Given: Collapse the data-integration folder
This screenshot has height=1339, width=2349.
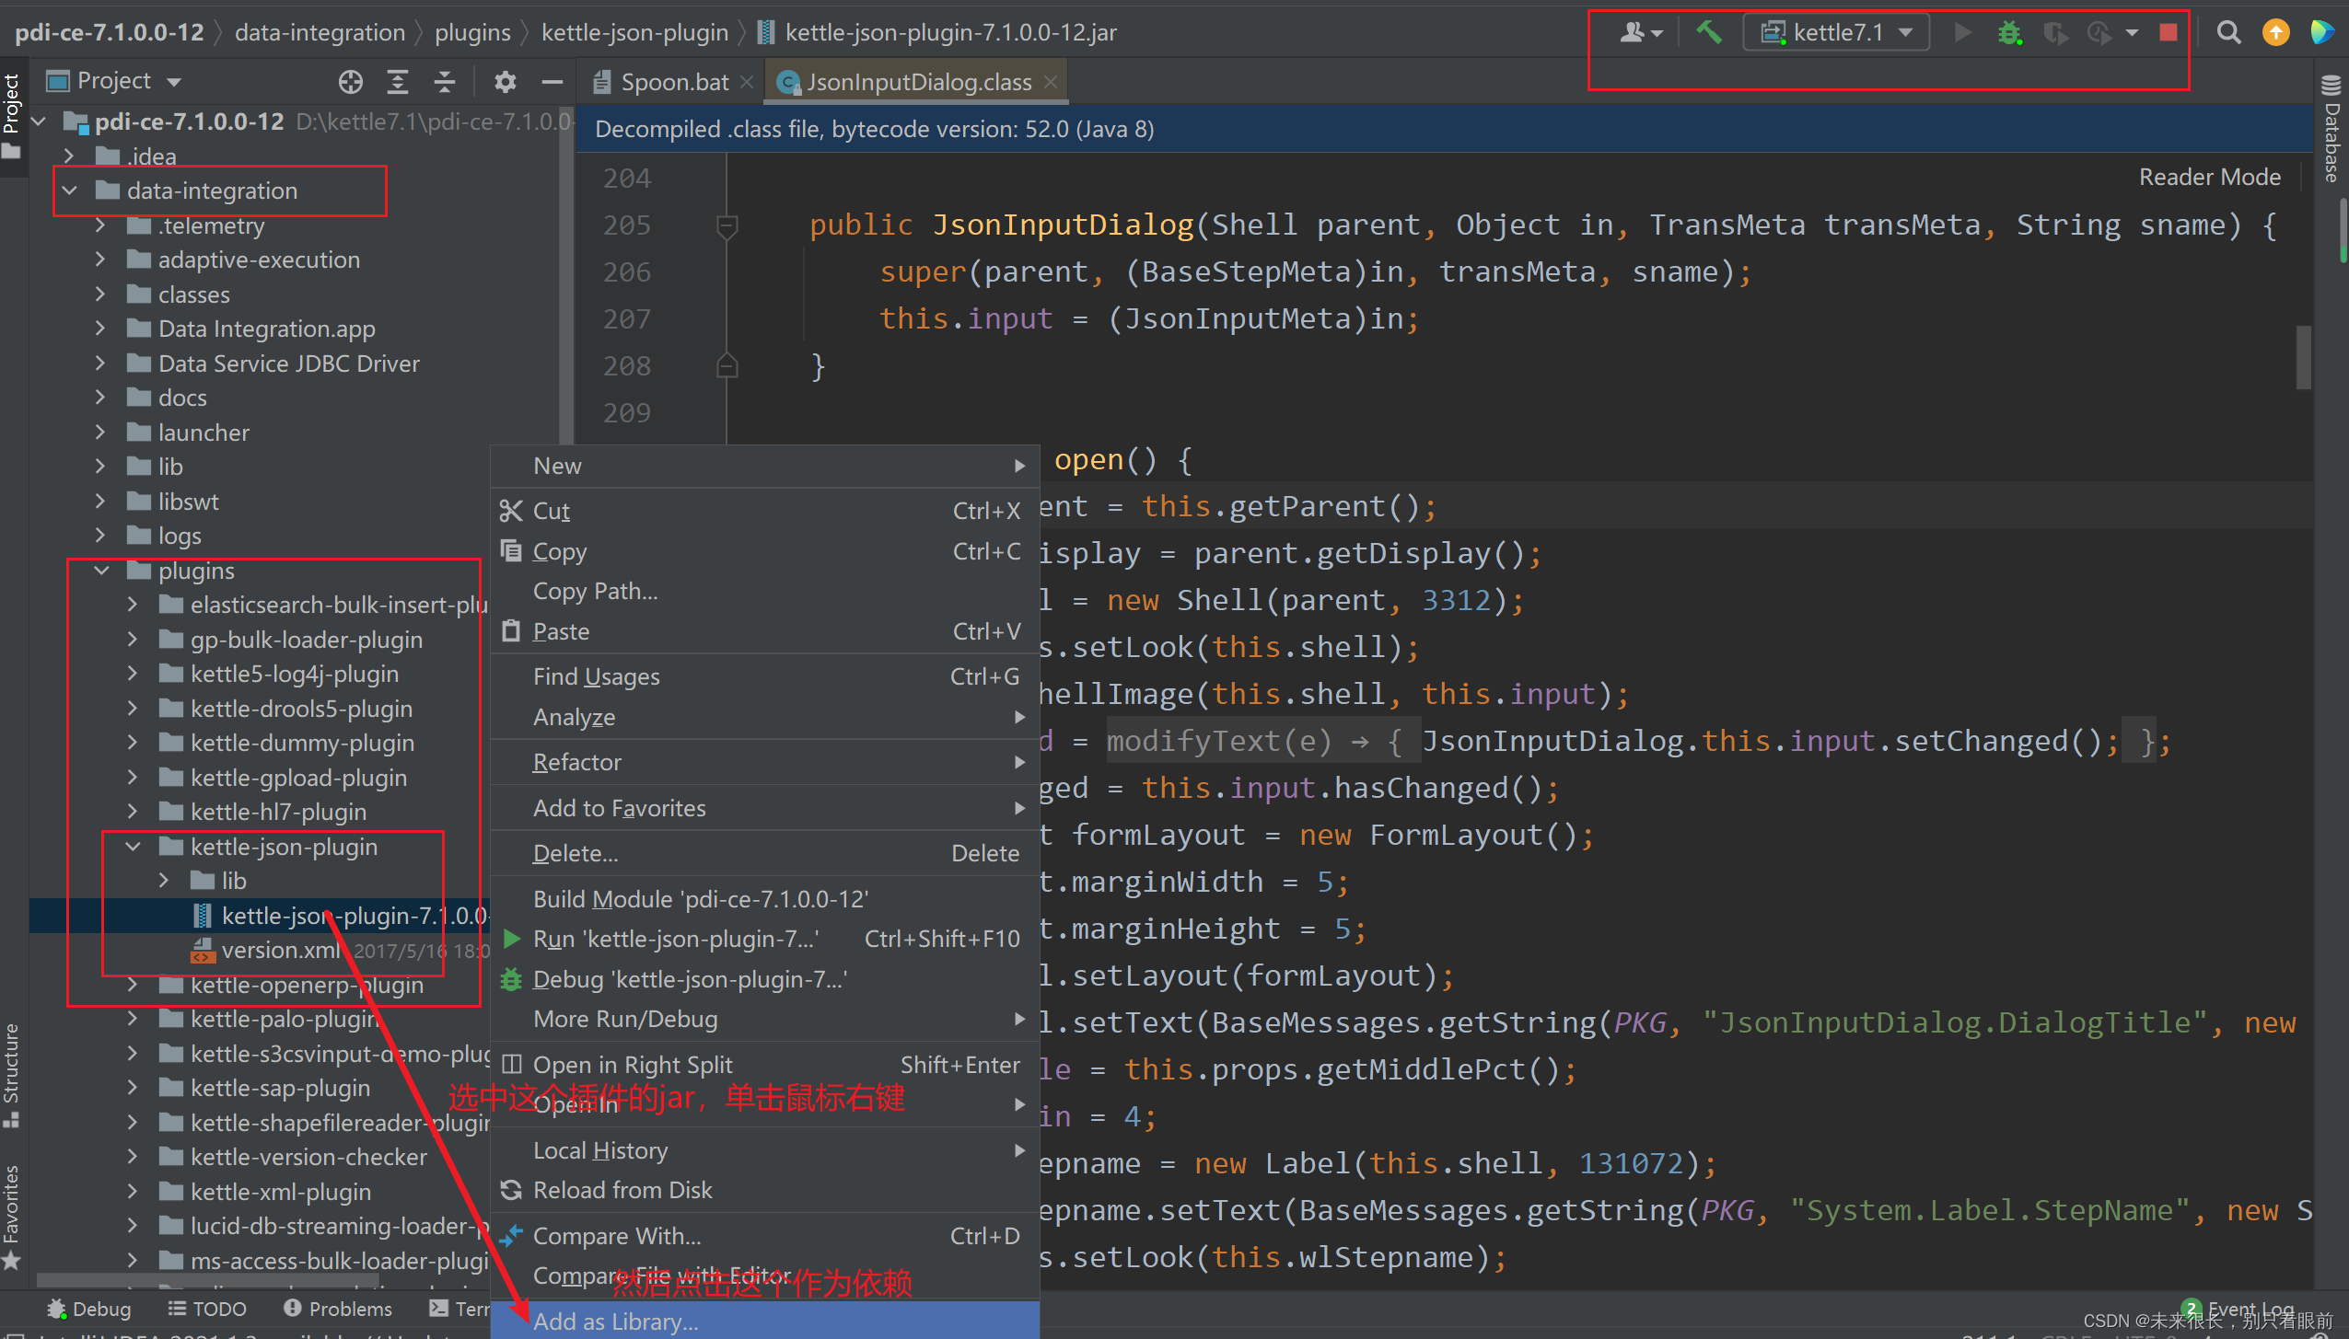Looking at the screenshot, I should tap(70, 190).
